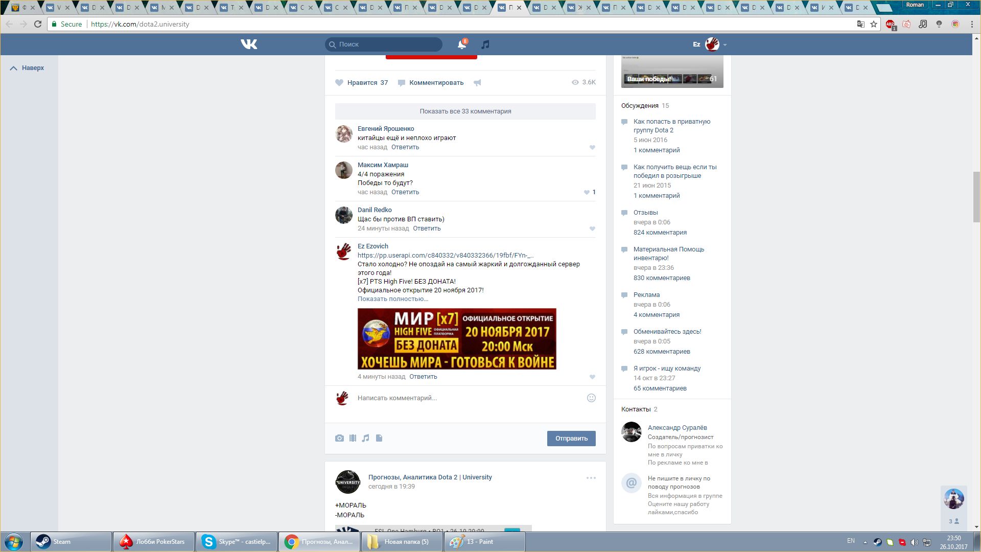981x552 pixels.
Task: Expand all 33 comments
Action: tap(465, 111)
